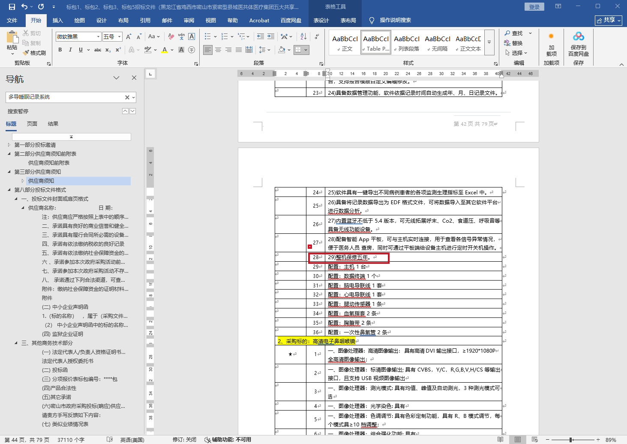The width and height of the screenshot is (627, 444).
Task: Go to 供应商须知前附表 heading in navigation
Action: click(x=49, y=163)
